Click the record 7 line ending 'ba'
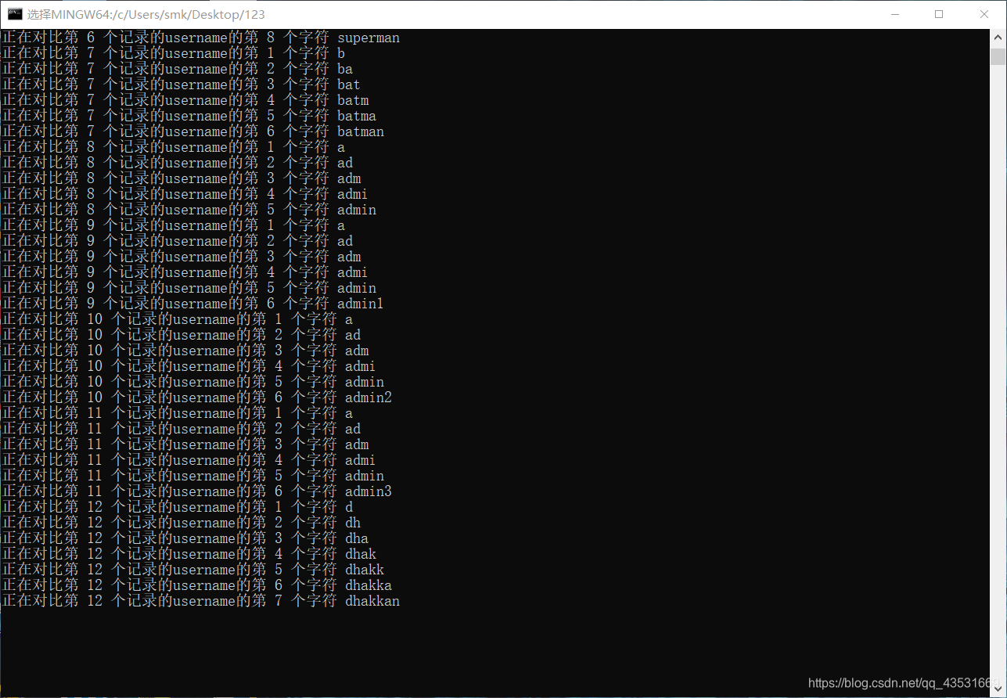This screenshot has width=1007, height=698. (177, 69)
